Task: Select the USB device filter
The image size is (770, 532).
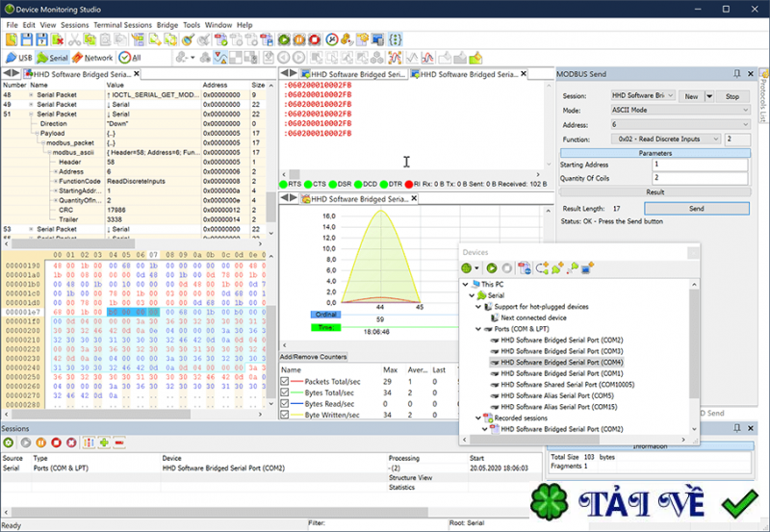Action: 19,58
